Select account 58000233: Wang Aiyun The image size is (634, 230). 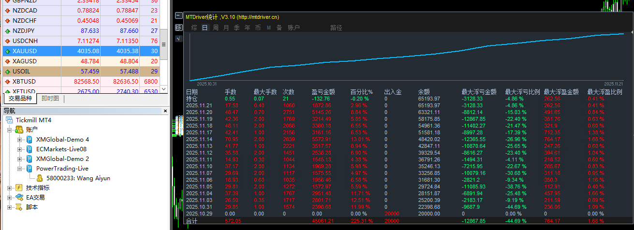click(x=78, y=178)
